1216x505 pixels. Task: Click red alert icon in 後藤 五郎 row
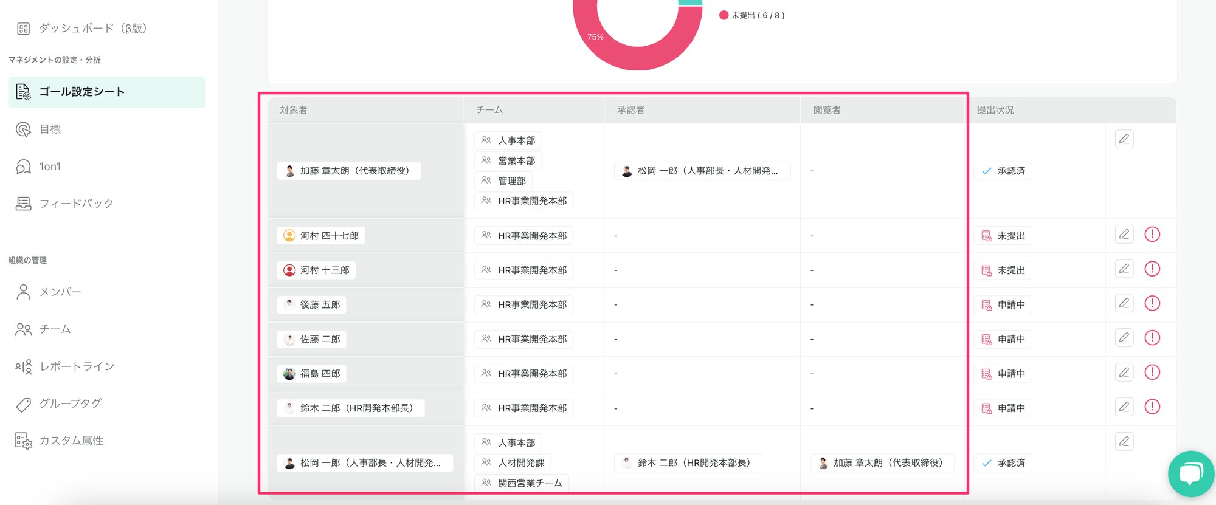point(1152,303)
